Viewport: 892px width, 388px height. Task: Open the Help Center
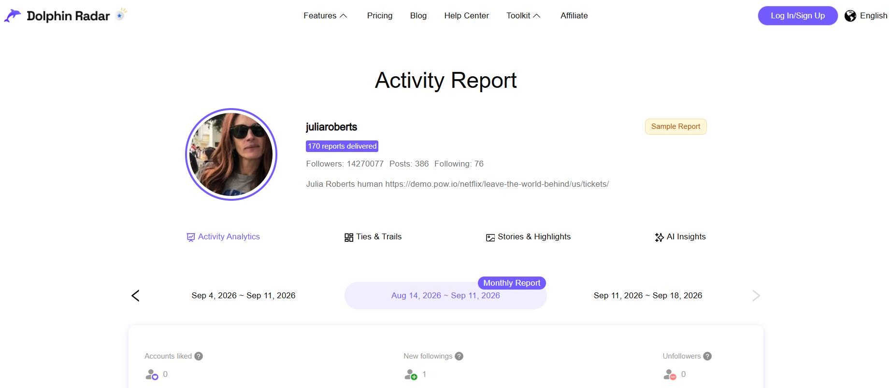[x=467, y=16]
